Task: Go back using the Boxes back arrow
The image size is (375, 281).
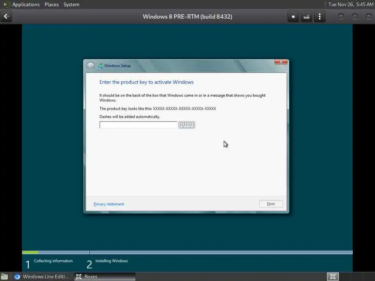Action: click(x=7, y=16)
